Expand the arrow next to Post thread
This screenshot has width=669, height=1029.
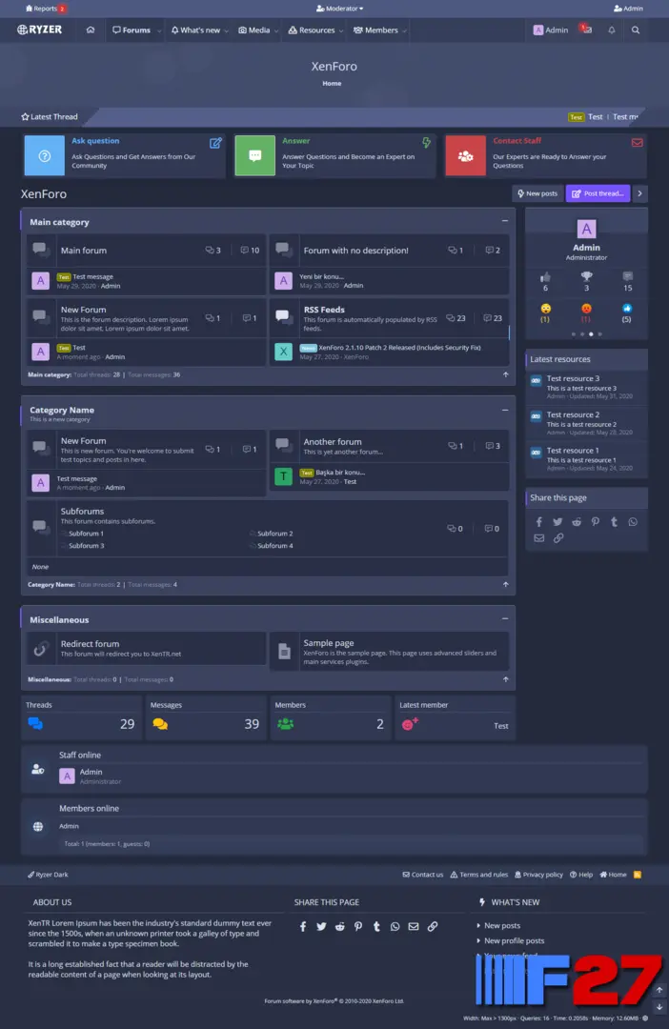(639, 193)
